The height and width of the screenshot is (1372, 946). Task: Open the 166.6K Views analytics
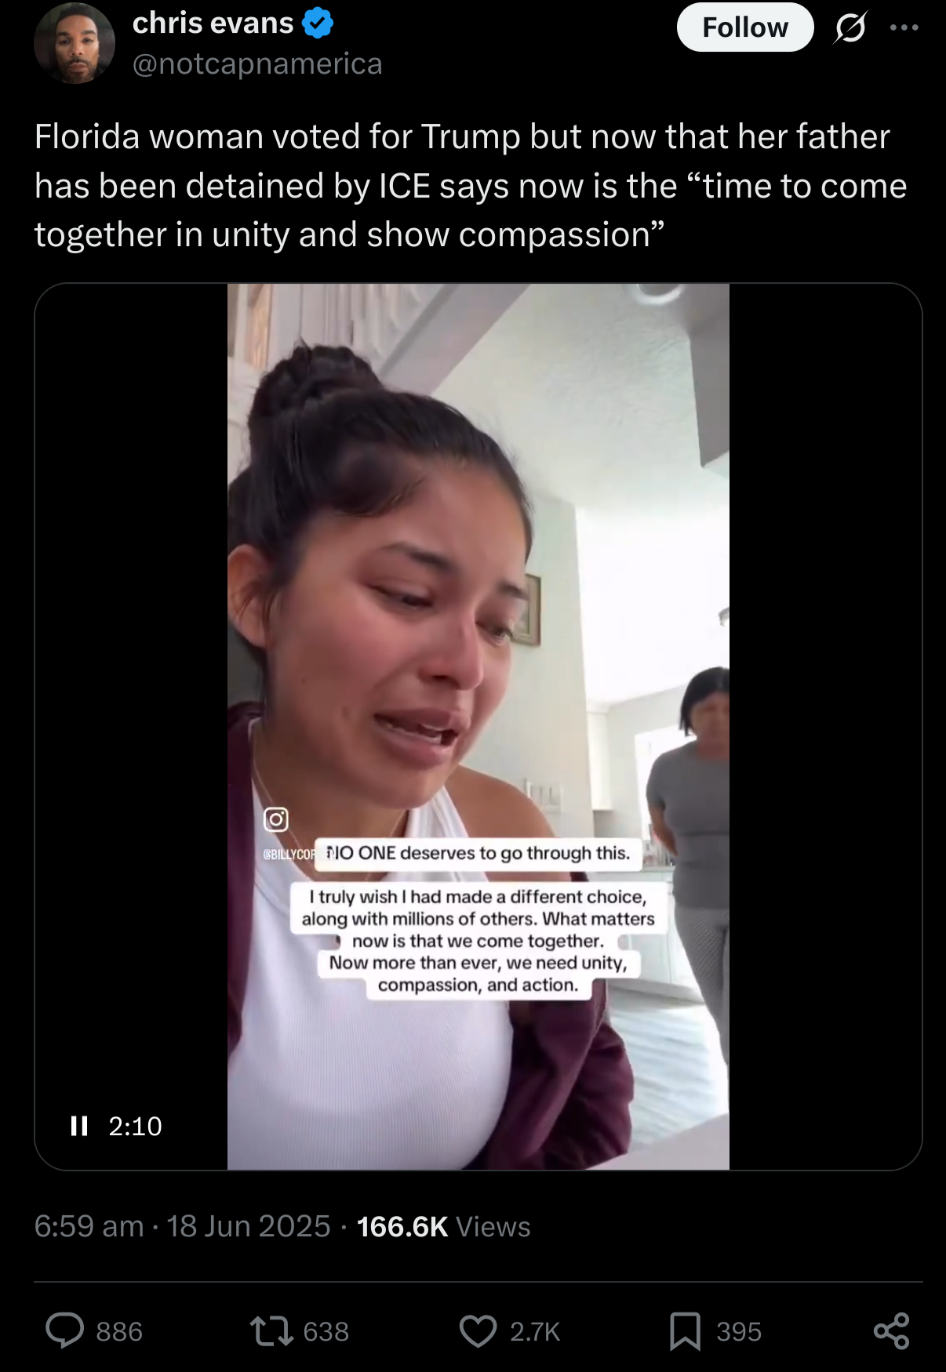click(444, 1226)
